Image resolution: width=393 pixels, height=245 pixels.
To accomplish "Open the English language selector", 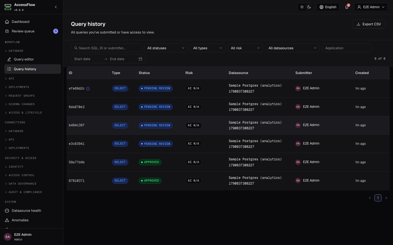I will [x=328, y=7].
